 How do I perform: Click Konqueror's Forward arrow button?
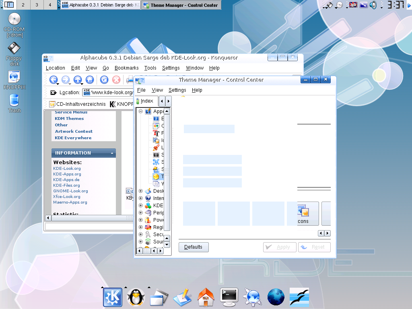[66, 80]
